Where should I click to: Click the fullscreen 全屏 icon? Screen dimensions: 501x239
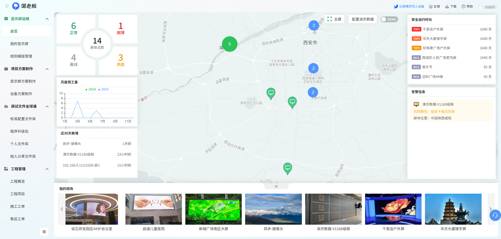[x=330, y=19]
